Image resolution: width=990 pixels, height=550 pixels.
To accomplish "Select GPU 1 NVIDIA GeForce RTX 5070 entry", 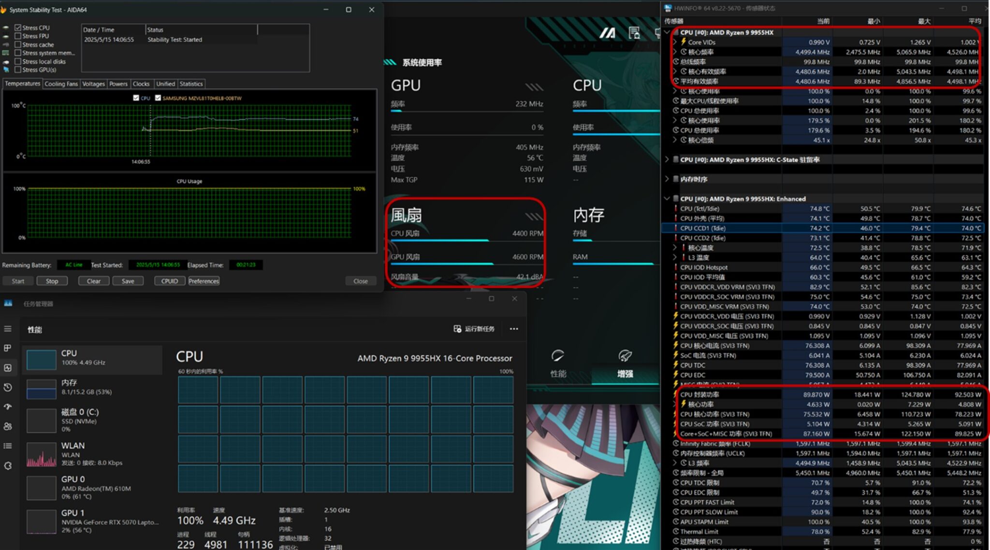I will 92,521.
